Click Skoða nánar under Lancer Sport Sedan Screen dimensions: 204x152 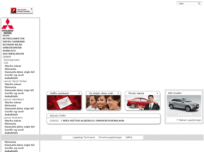13,84
